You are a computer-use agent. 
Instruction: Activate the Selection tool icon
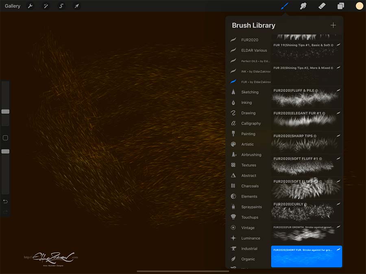pyautogui.click(x=61, y=6)
